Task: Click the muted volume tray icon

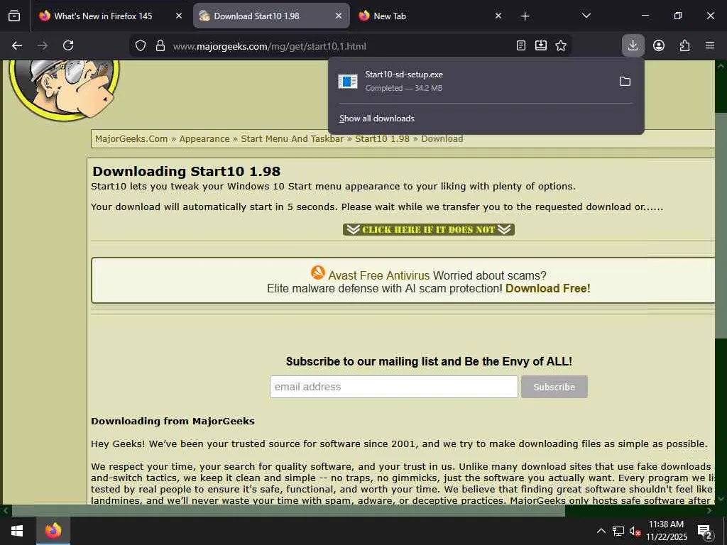Action: [x=635, y=532]
